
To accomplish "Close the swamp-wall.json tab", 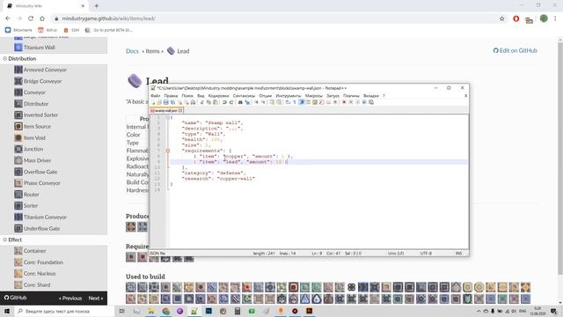I will [x=180, y=110].
